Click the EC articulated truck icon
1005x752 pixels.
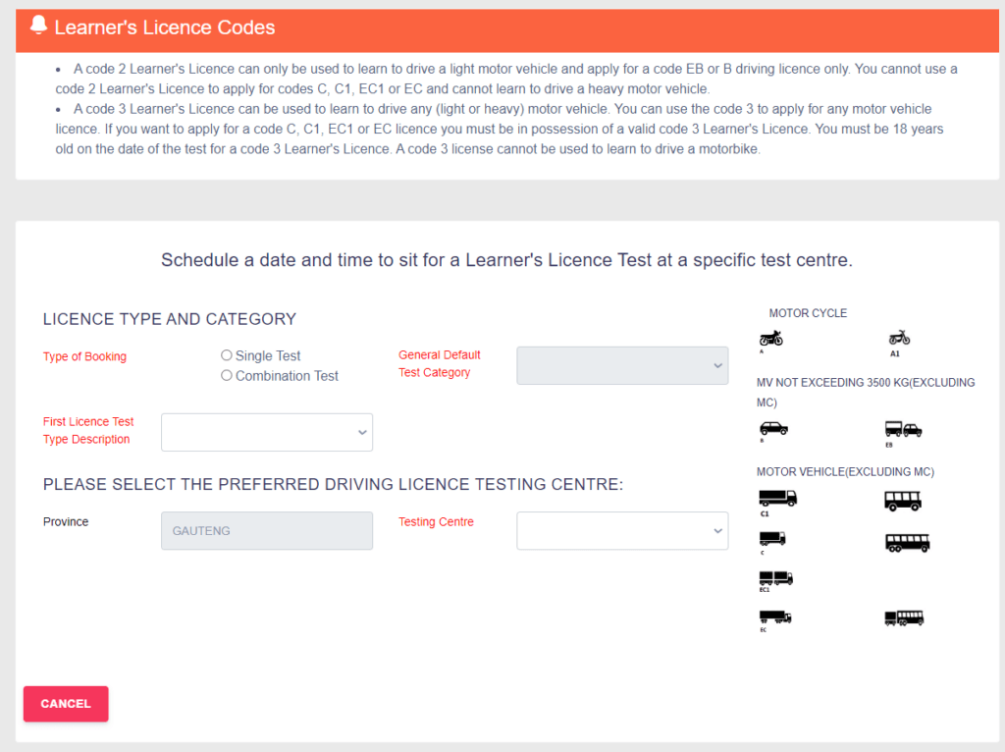(x=774, y=618)
